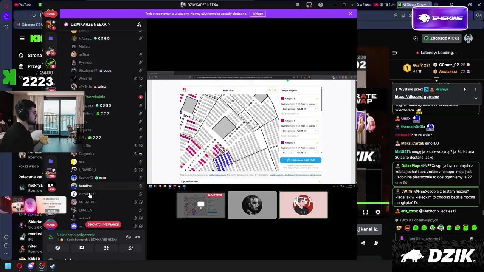Click username Grafi1221 on leaderboard

tap(421, 65)
